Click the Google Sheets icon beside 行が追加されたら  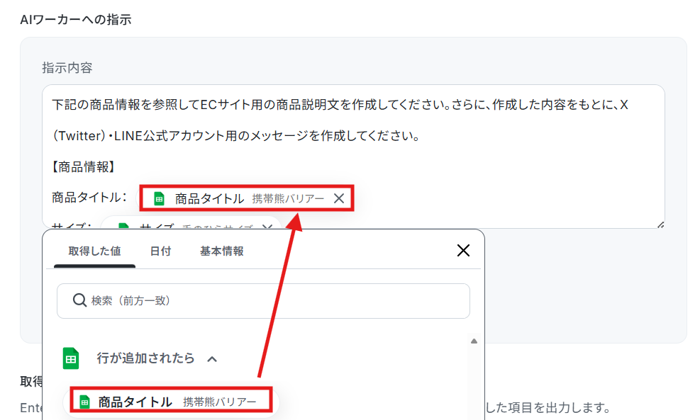(70, 358)
